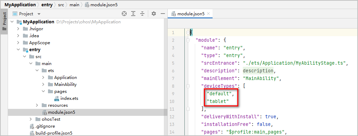The width and height of the screenshot is (358, 136).
Task: Expand the MainAbility folder
Action: [43, 85]
